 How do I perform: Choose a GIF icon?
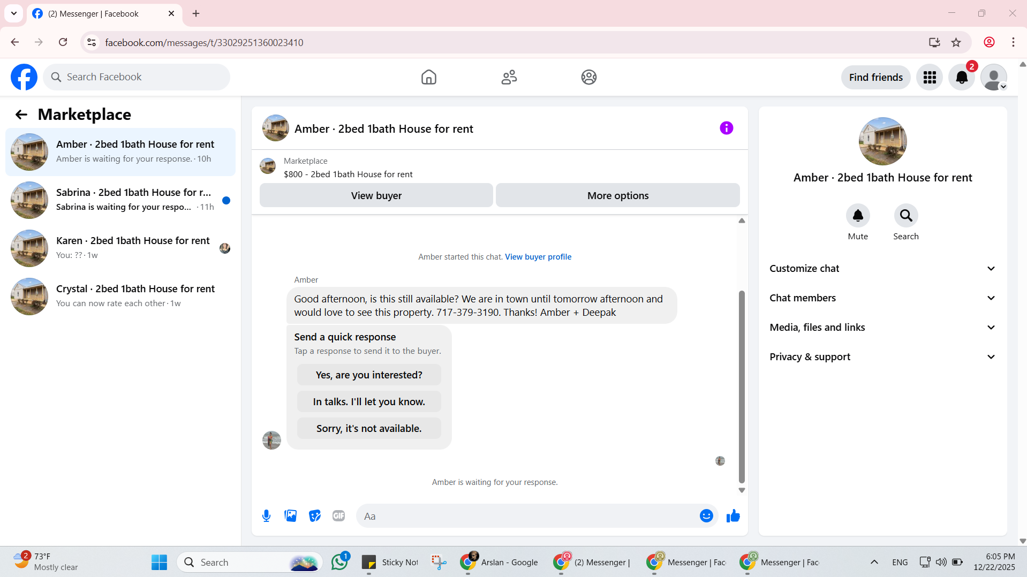click(338, 516)
